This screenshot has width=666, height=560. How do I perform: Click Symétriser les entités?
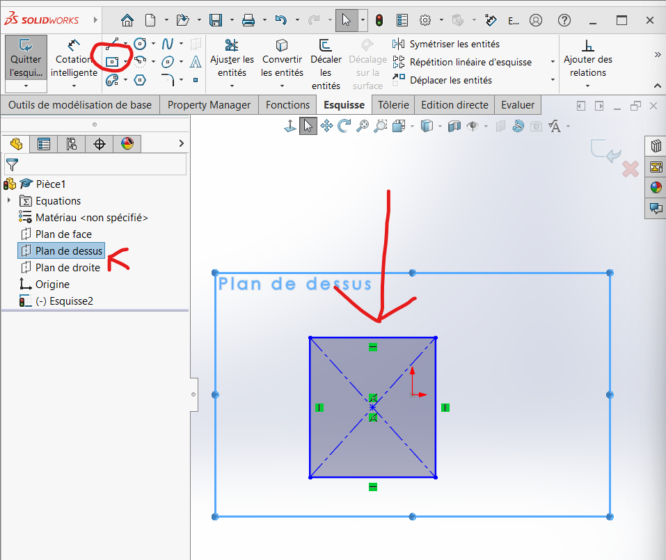point(446,44)
